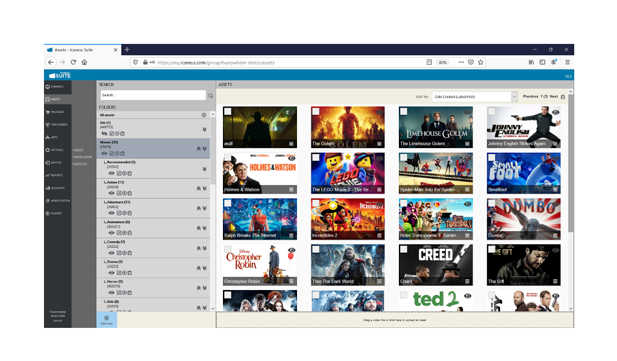Go to the Next page of assets
The image size is (617, 361).
pos(554,96)
